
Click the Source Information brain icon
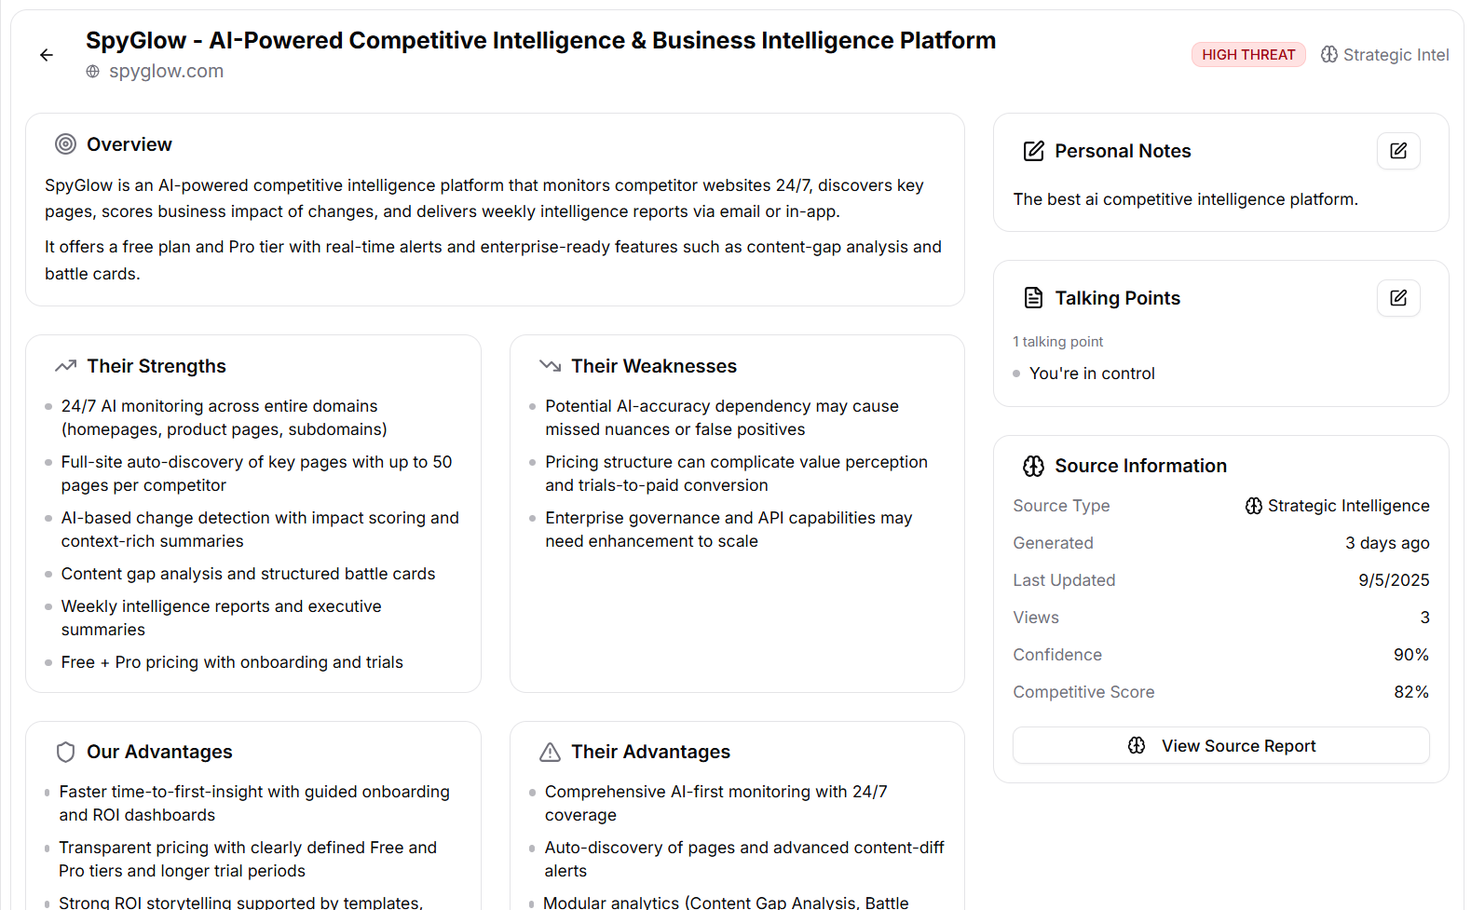coord(1033,466)
